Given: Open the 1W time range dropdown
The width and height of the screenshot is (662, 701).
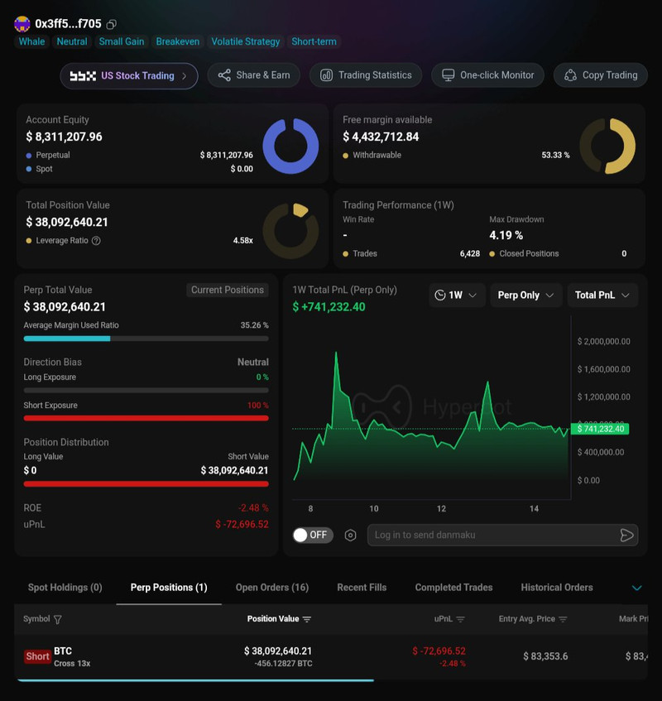Looking at the screenshot, I should (x=457, y=295).
